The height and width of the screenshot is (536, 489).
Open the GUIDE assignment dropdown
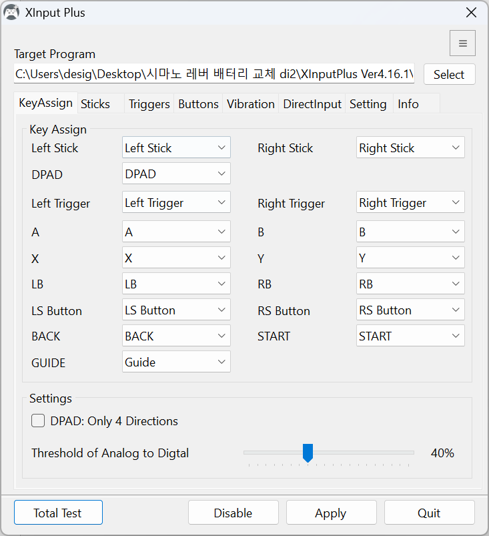[176, 361]
